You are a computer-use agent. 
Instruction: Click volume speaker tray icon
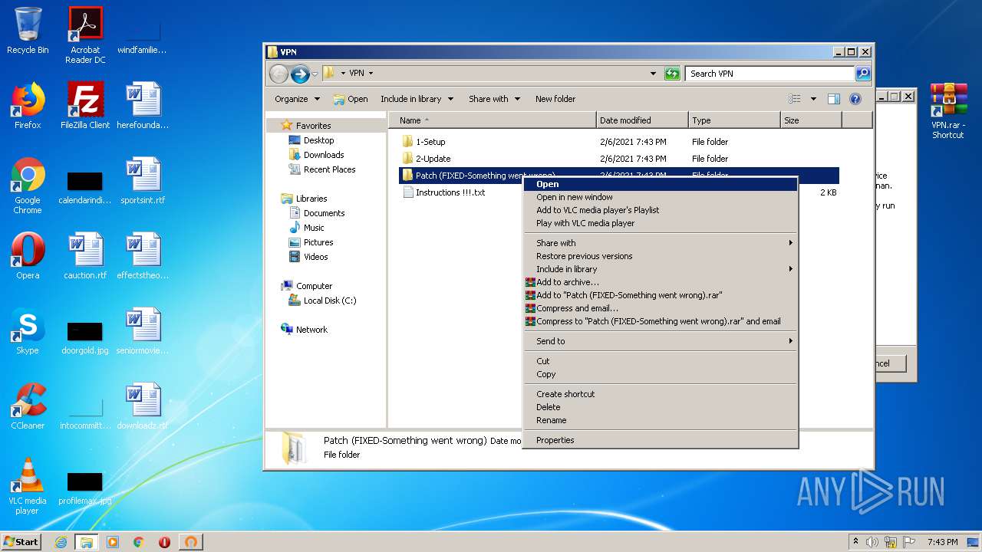tap(872, 542)
